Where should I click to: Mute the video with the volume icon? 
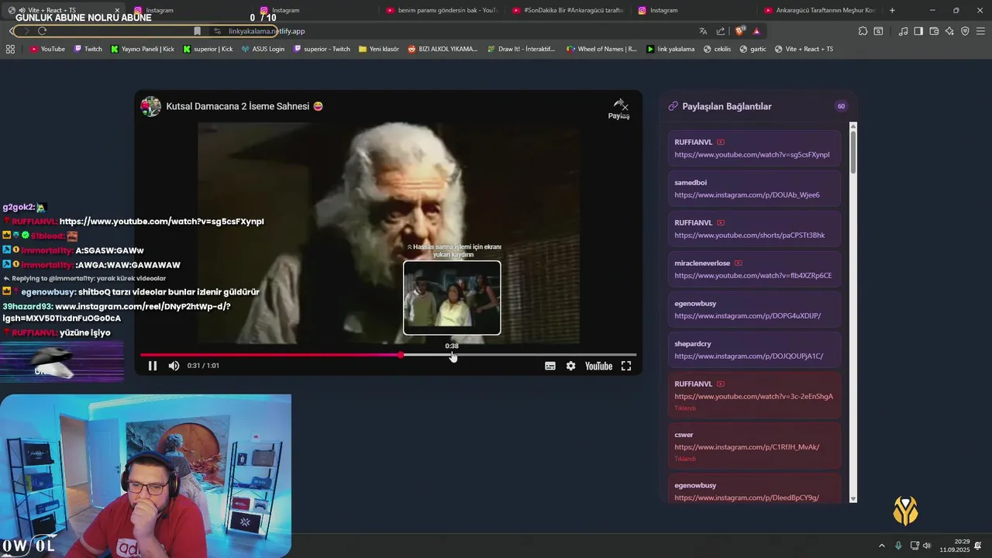[174, 366]
